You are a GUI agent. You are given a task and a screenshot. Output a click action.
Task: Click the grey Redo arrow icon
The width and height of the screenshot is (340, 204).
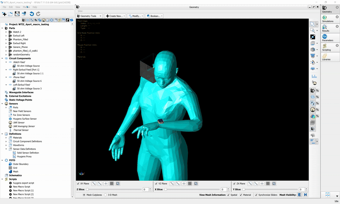pyautogui.click(x=38, y=14)
